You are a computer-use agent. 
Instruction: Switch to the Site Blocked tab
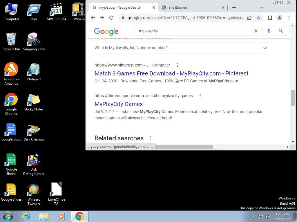(189, 8)
